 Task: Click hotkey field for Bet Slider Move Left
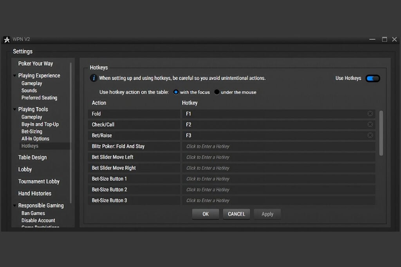pos(278,157)
